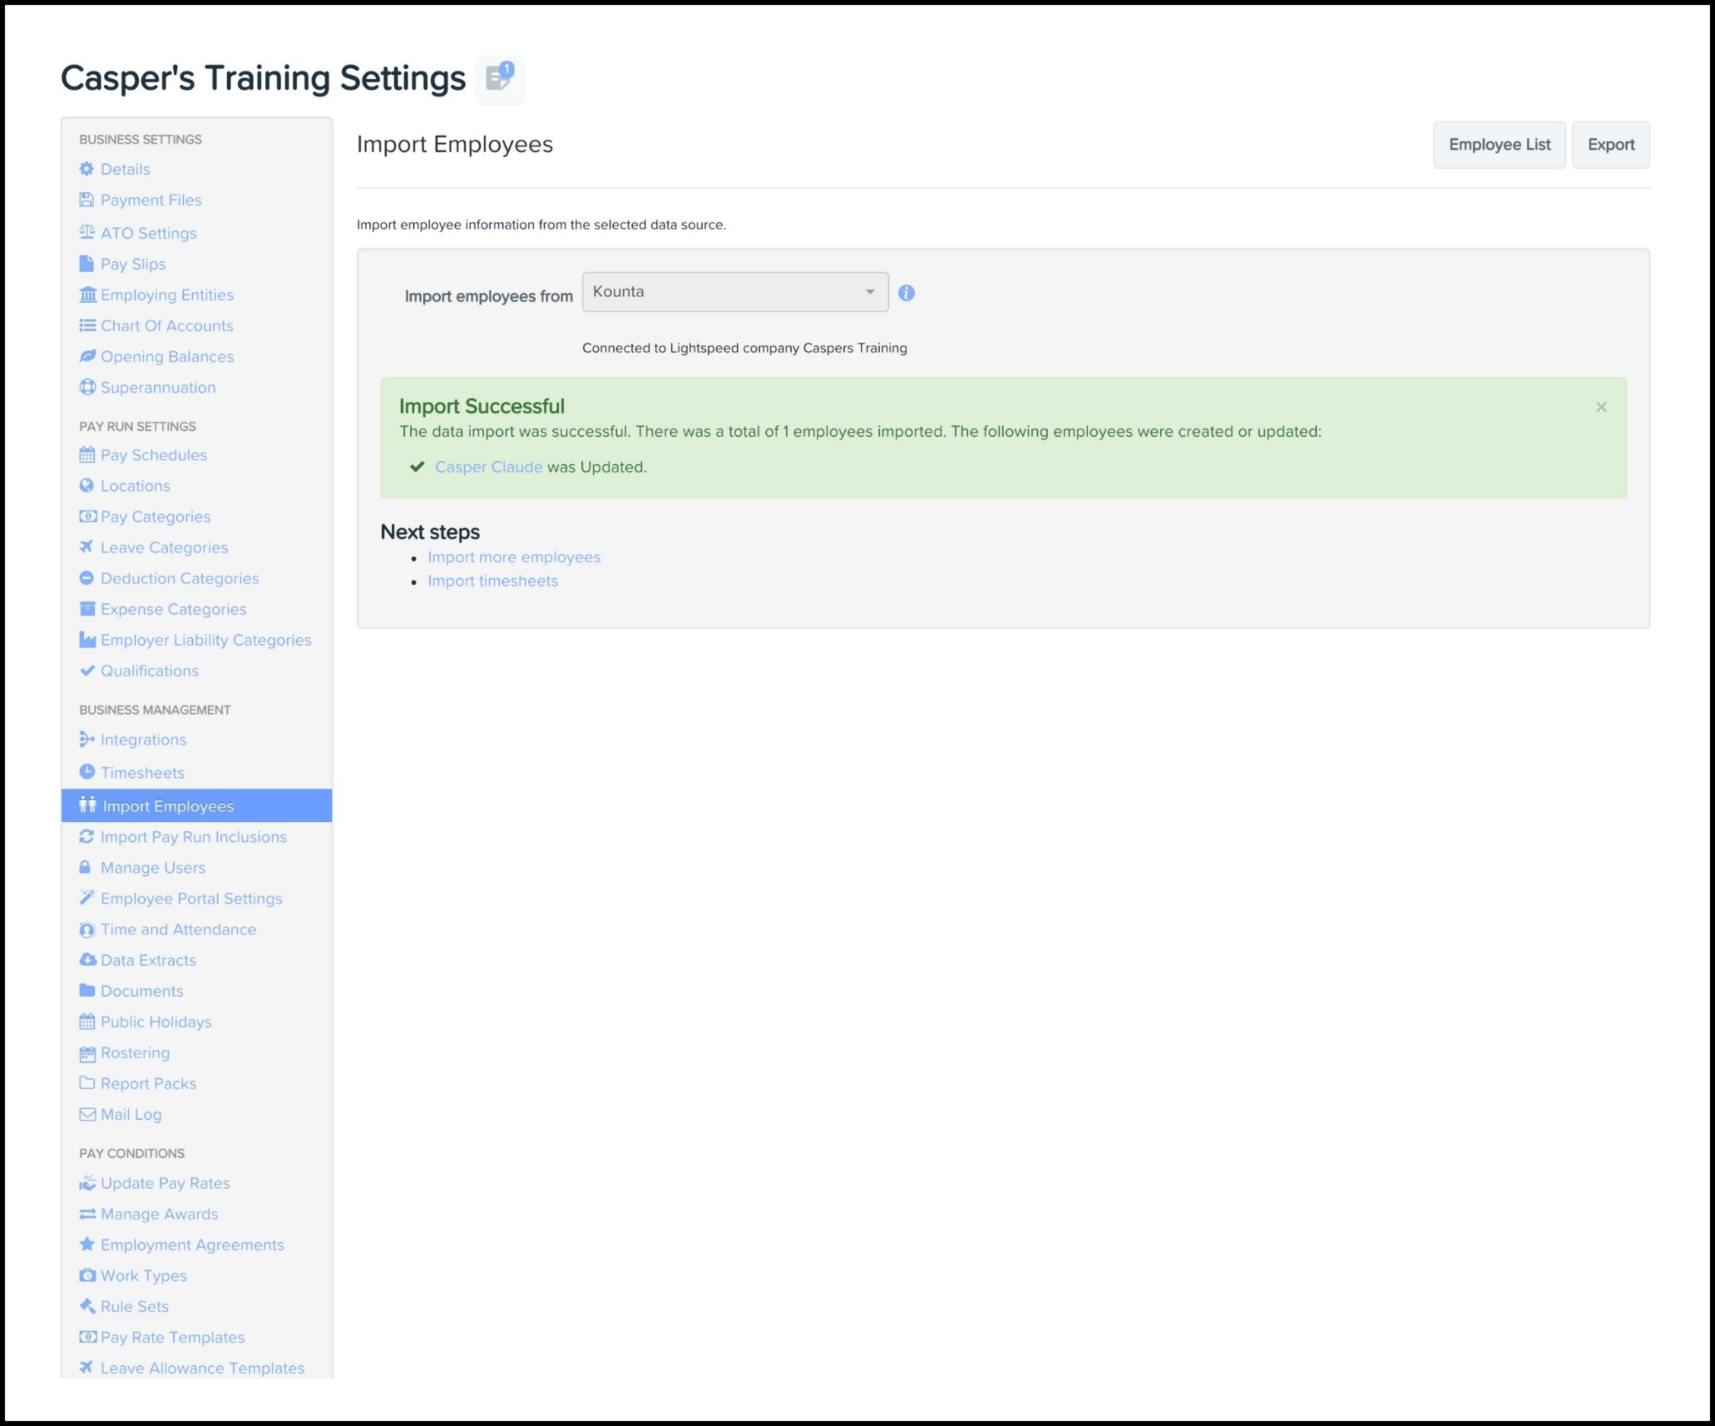Open the Employee List page
This screenshot has width=1715, height=1426.
click(1499, 145)
